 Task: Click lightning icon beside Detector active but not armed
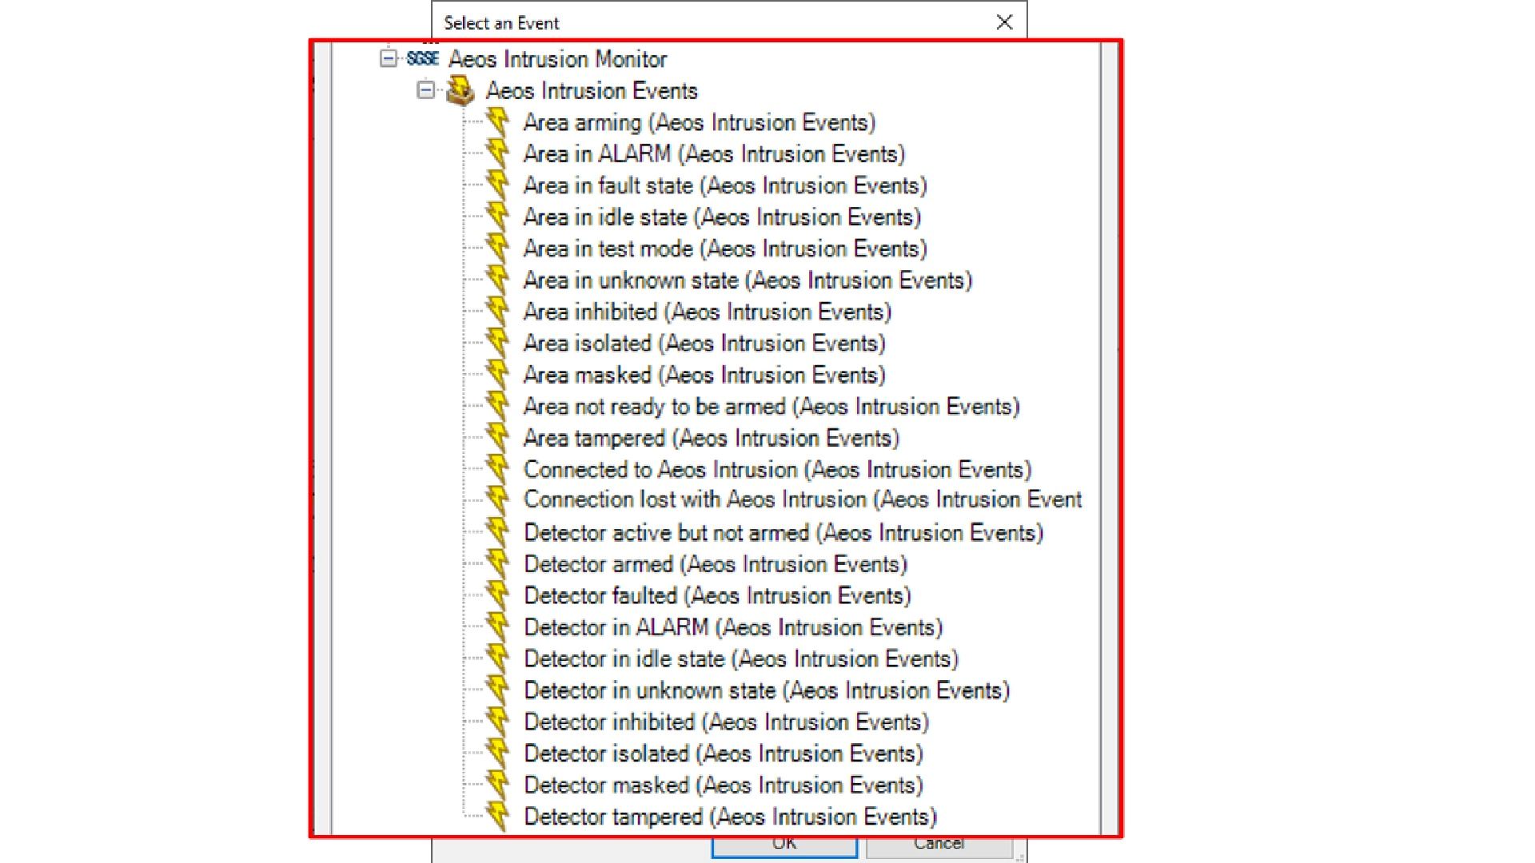[x=497, y=532]
